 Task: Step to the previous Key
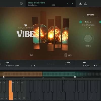click(94, 66)
